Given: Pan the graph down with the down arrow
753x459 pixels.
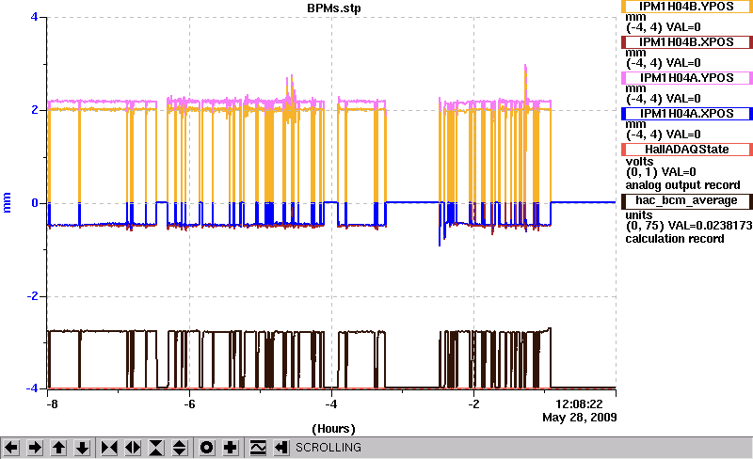Looking at the screenshot, I should (x=82, y=448).
